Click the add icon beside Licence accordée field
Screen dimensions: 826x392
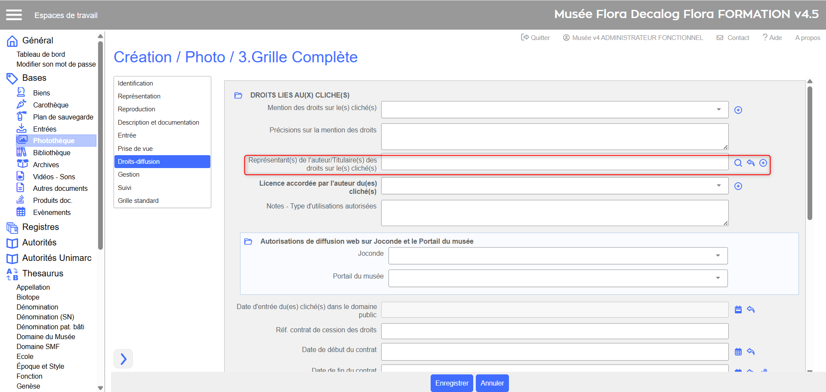click(738, 186)
